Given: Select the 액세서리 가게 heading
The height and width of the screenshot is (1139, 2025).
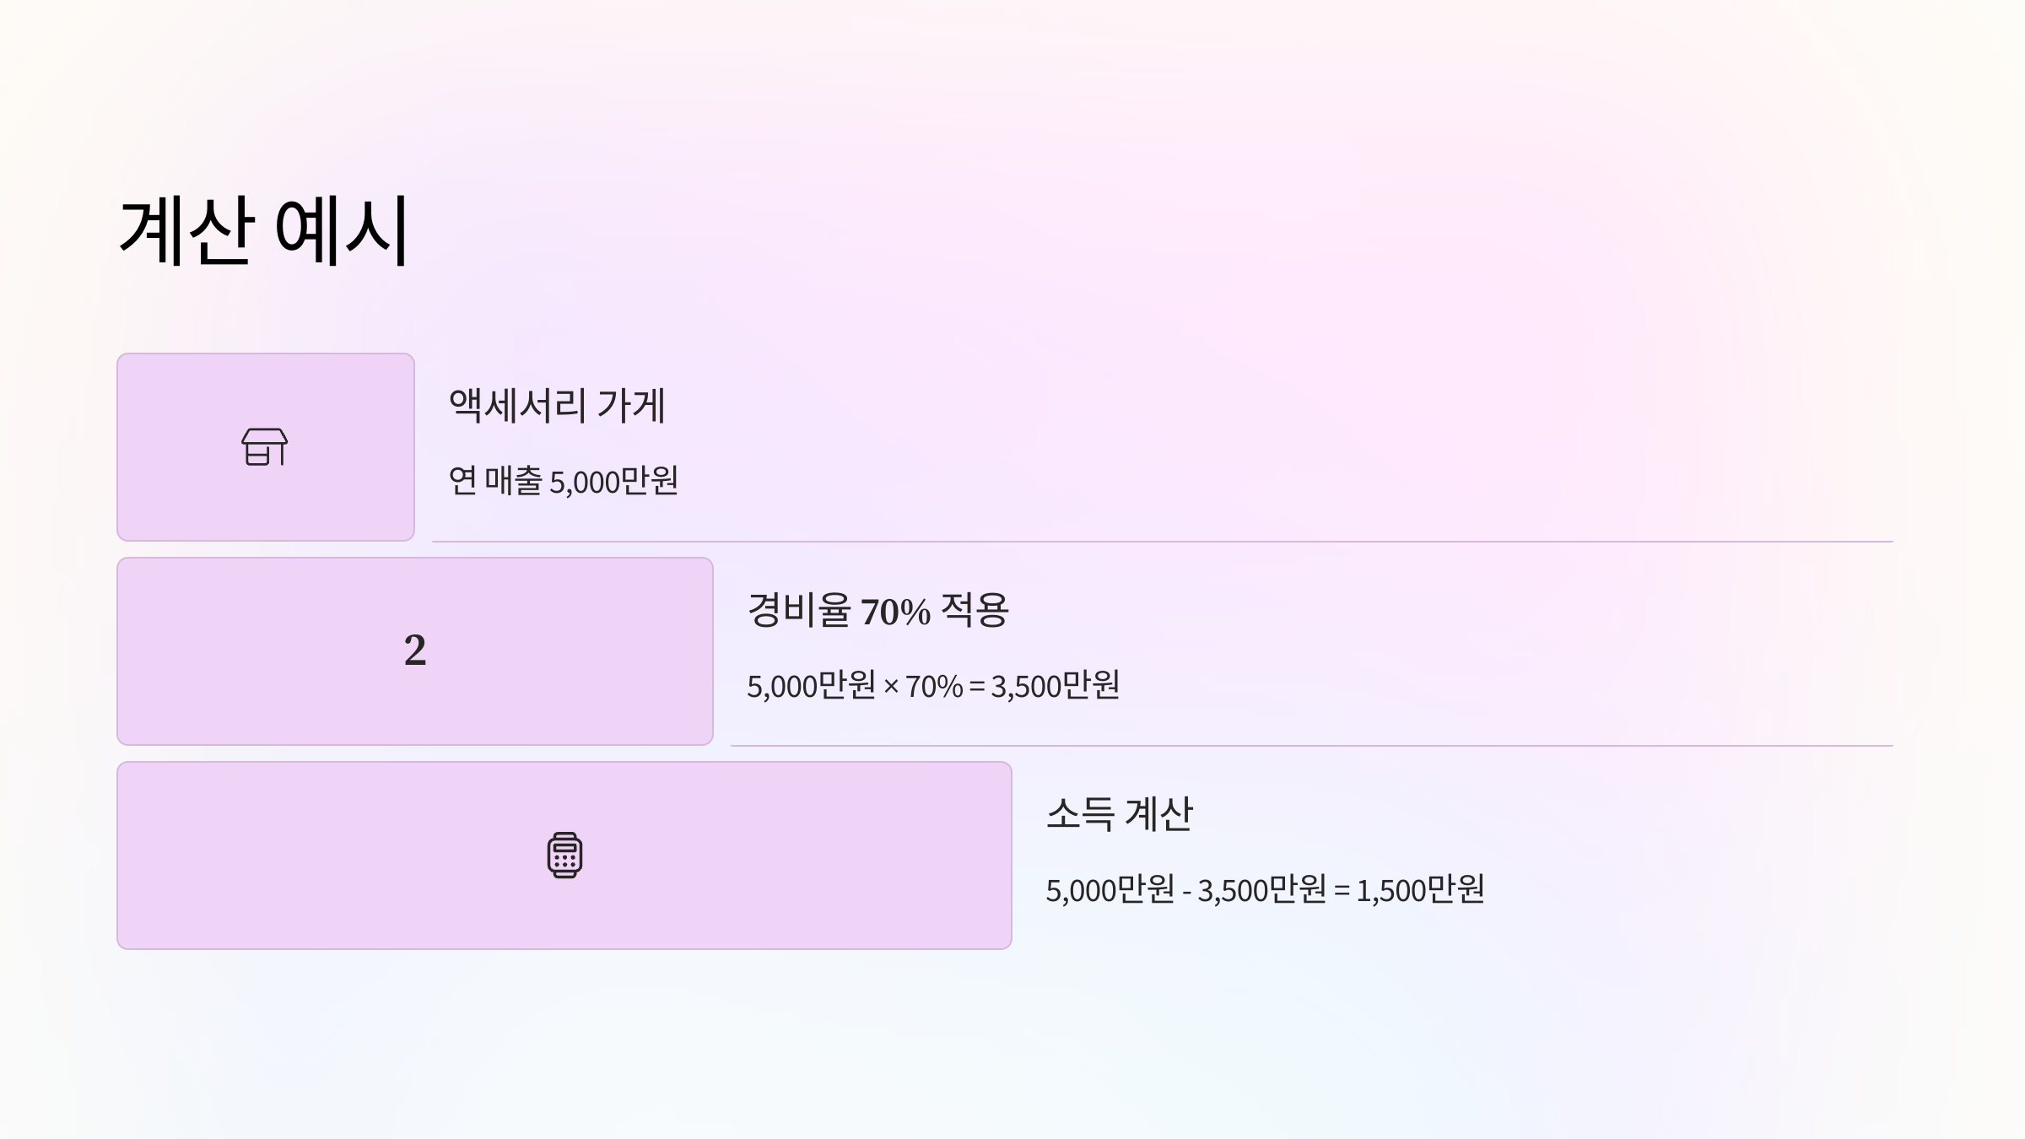Looking at the screenshot, I should pyautogui.click(x=557, y=406).
